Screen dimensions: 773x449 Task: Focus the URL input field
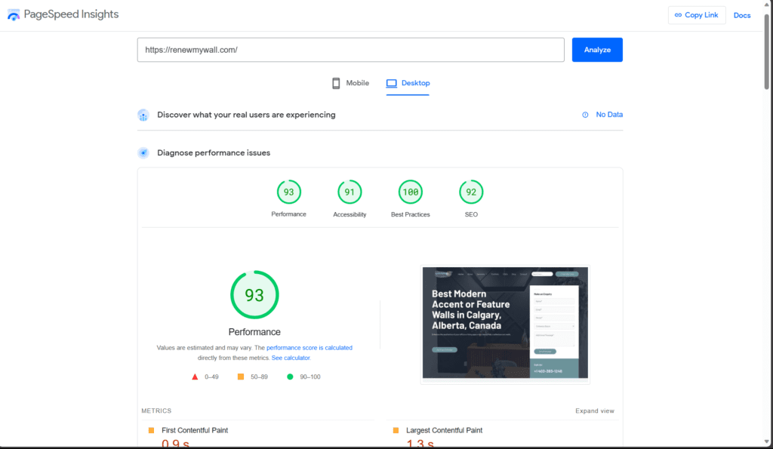350,50
